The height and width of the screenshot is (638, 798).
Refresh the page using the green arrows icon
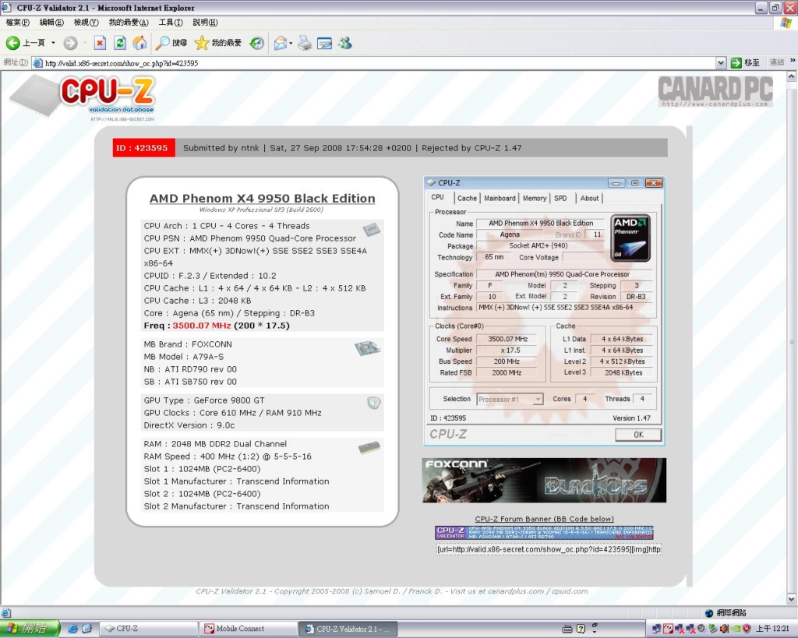(x=120, y=43)
